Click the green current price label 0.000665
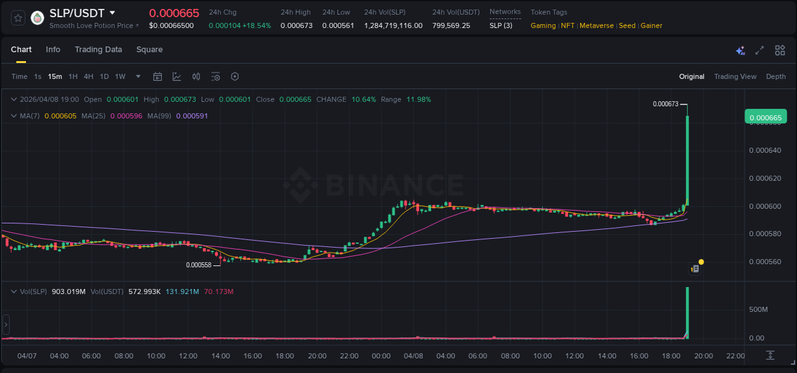The image size is (797, 373). tap(766, 117)
